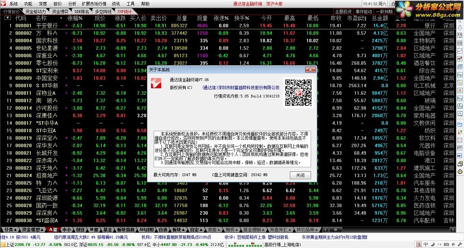Open the yellow tree-structure icon in the sidebar
Viewport: 464px width, 248px height.
460,82
